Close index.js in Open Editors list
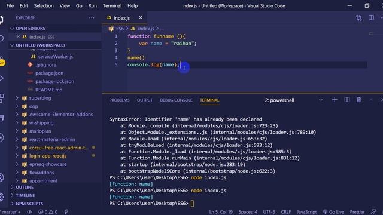The height and width of the screenshot is (215, 383). [18, 36]
